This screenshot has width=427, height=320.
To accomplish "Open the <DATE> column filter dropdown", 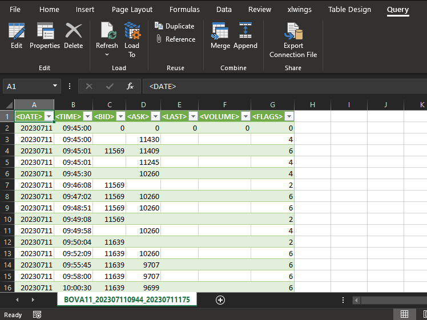I will 49,116.
